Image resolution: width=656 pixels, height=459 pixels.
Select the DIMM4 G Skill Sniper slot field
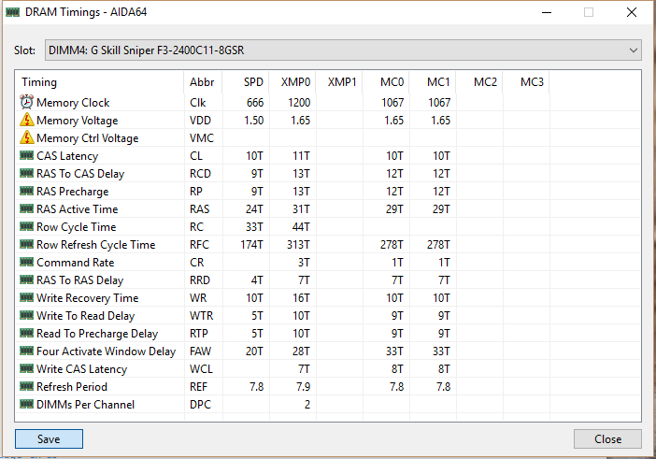(343, 50)
